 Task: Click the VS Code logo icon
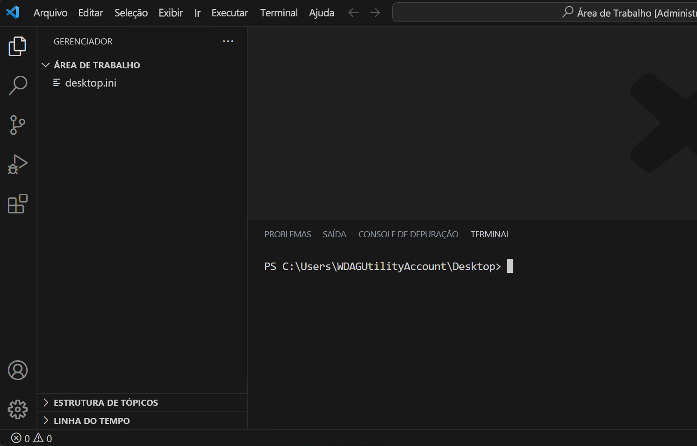point(13,12)
